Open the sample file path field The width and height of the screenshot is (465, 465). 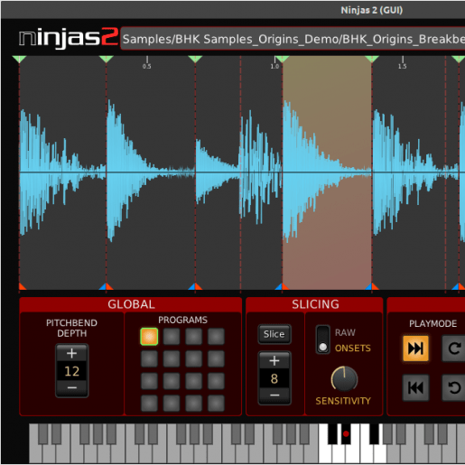[x=293, y=39]
